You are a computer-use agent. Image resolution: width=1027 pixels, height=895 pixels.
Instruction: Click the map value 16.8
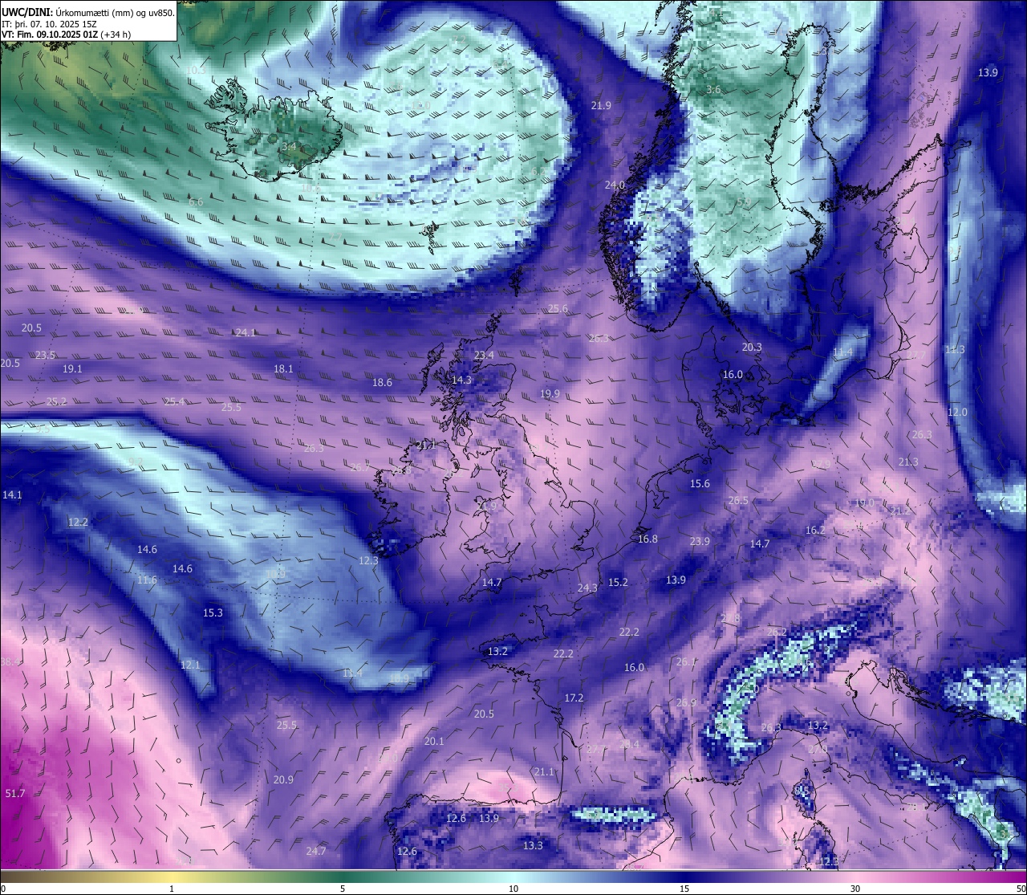pyautogui.click(x=647, y=539)
